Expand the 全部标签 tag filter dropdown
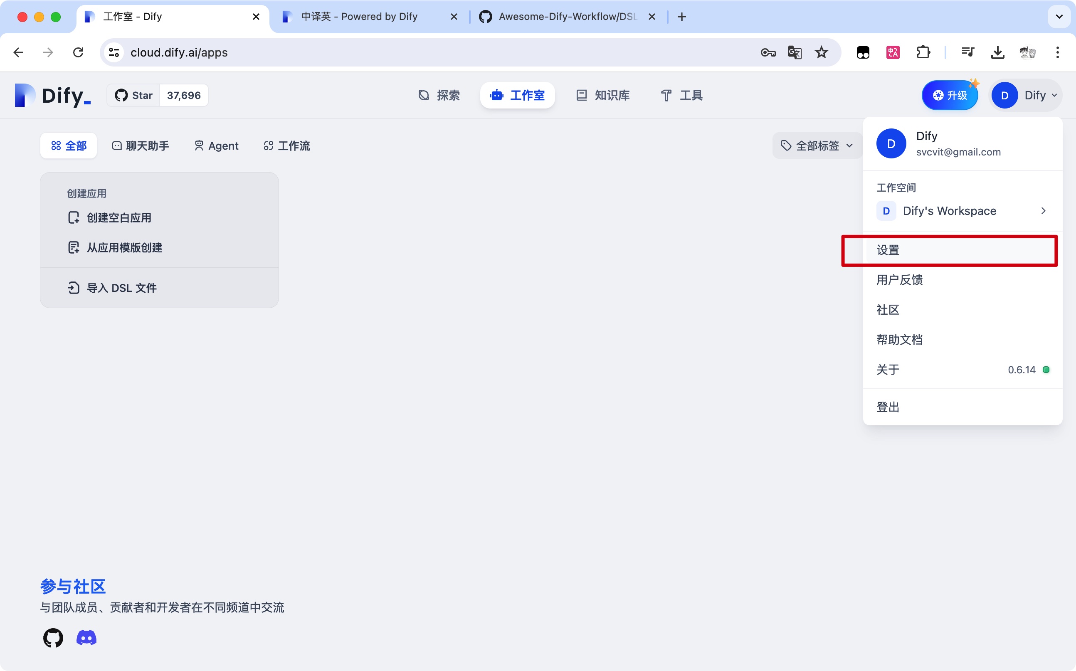 coord(817,146)
